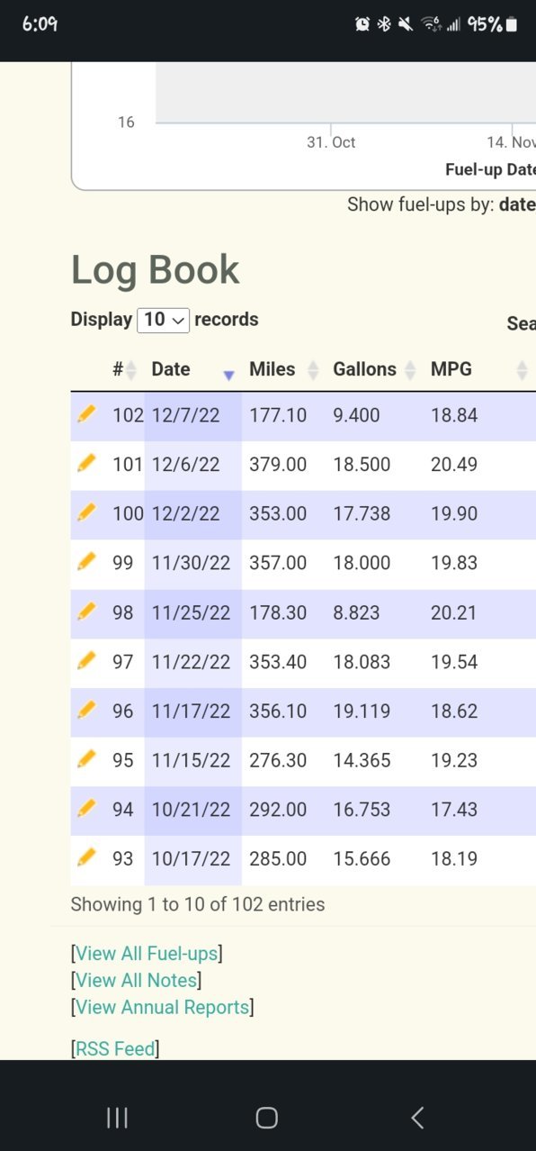This screenshot has width=536, height=1151.
Task: Edit fuel-up entry 102 with pencil icon
Action: coord(86,413)
